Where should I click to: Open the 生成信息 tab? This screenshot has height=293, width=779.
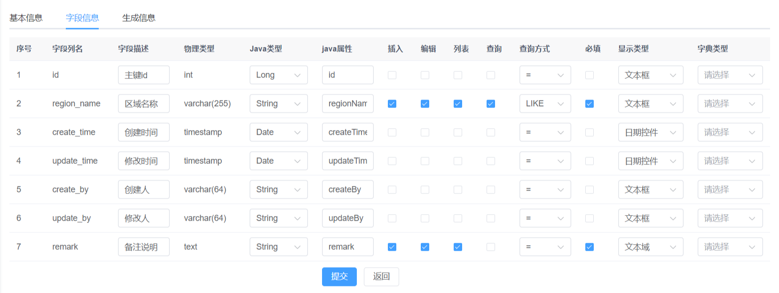[x=139, y=18]
